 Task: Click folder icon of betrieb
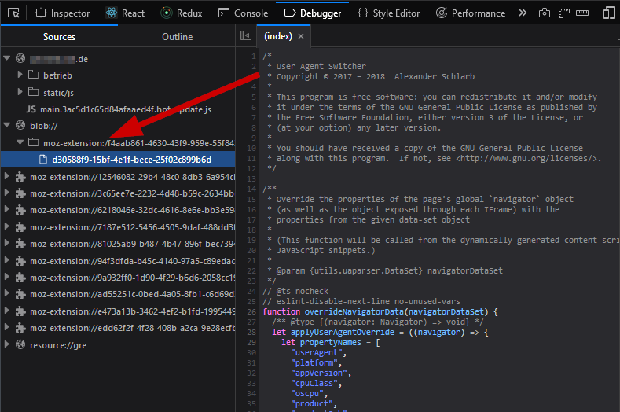pyautogui.click(x=34, y=75)
